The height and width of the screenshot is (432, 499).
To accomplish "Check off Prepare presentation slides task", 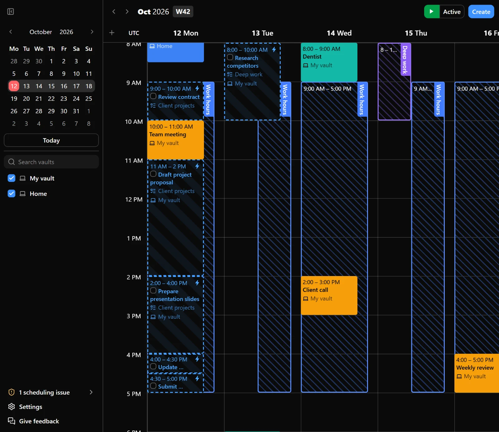I will (x=153, y=291).
